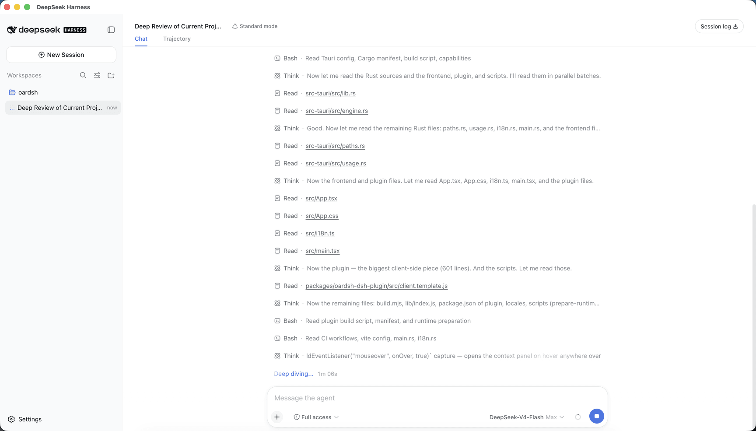The height and width of the screenshot is (431, 756).
Task: Click the DeepSeek whale logo
Action: [x=12, y=30]
